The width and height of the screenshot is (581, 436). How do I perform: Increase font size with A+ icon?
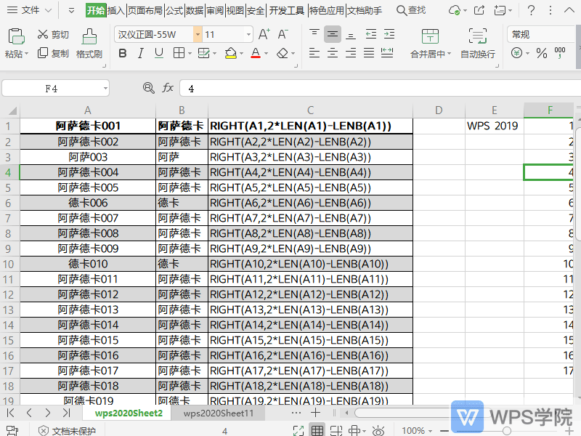tap(264, 34)
